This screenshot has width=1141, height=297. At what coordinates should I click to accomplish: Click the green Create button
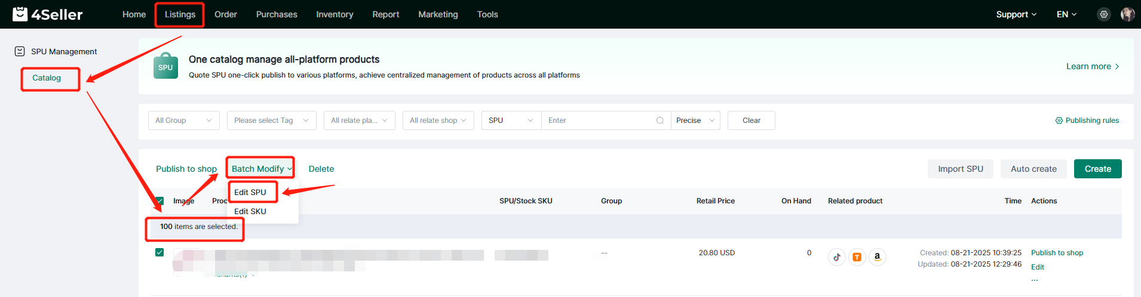click(1098, 169)
